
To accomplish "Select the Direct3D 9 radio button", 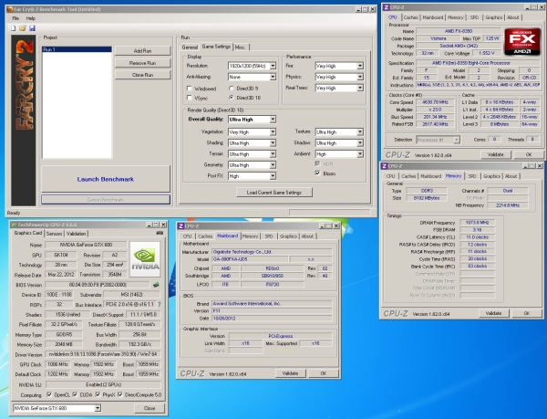I will click(232, 89).
